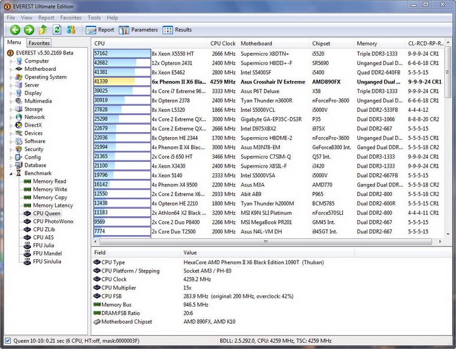Select the Operating System icon
The image size is (456, 349).
[19, 77]
